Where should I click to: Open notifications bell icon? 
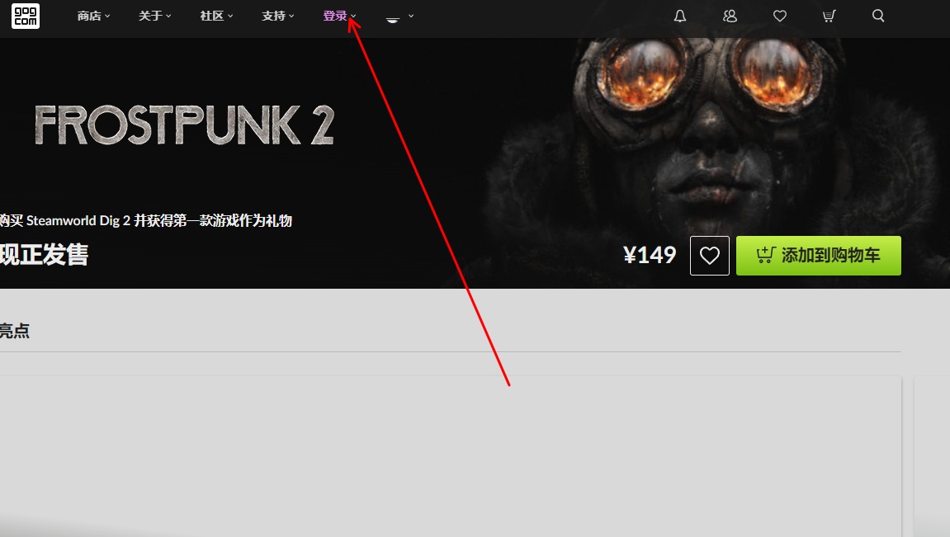(680, 16)
